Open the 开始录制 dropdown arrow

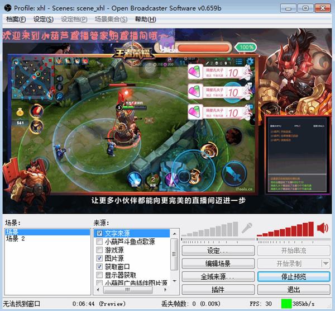pos(326,263)
